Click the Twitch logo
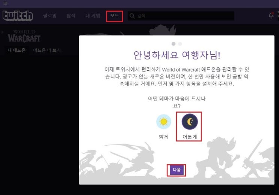Viewport: 279px width, 195px height. 18,16
